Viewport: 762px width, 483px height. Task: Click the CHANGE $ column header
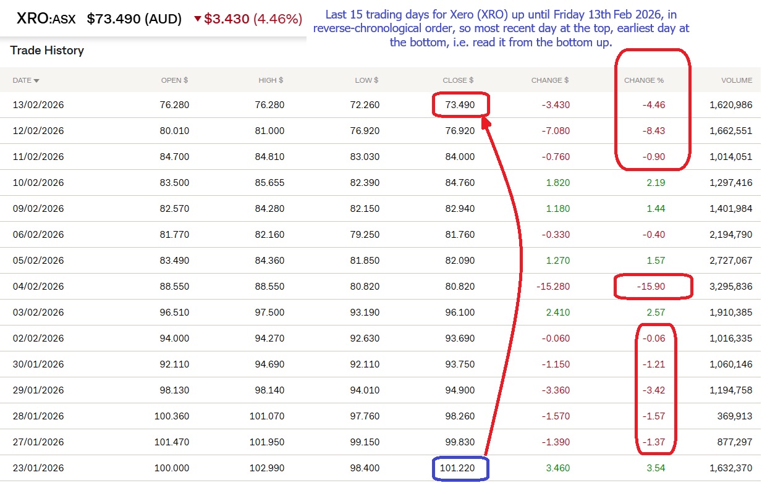[x=550, y=80]
